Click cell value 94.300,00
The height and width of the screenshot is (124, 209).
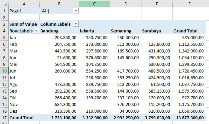click(129, 111)
